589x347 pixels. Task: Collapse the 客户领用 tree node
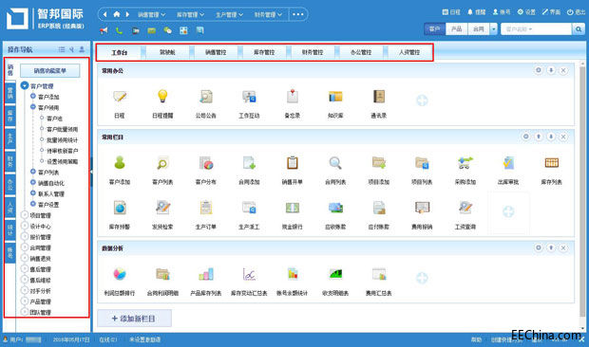(33, 107)
